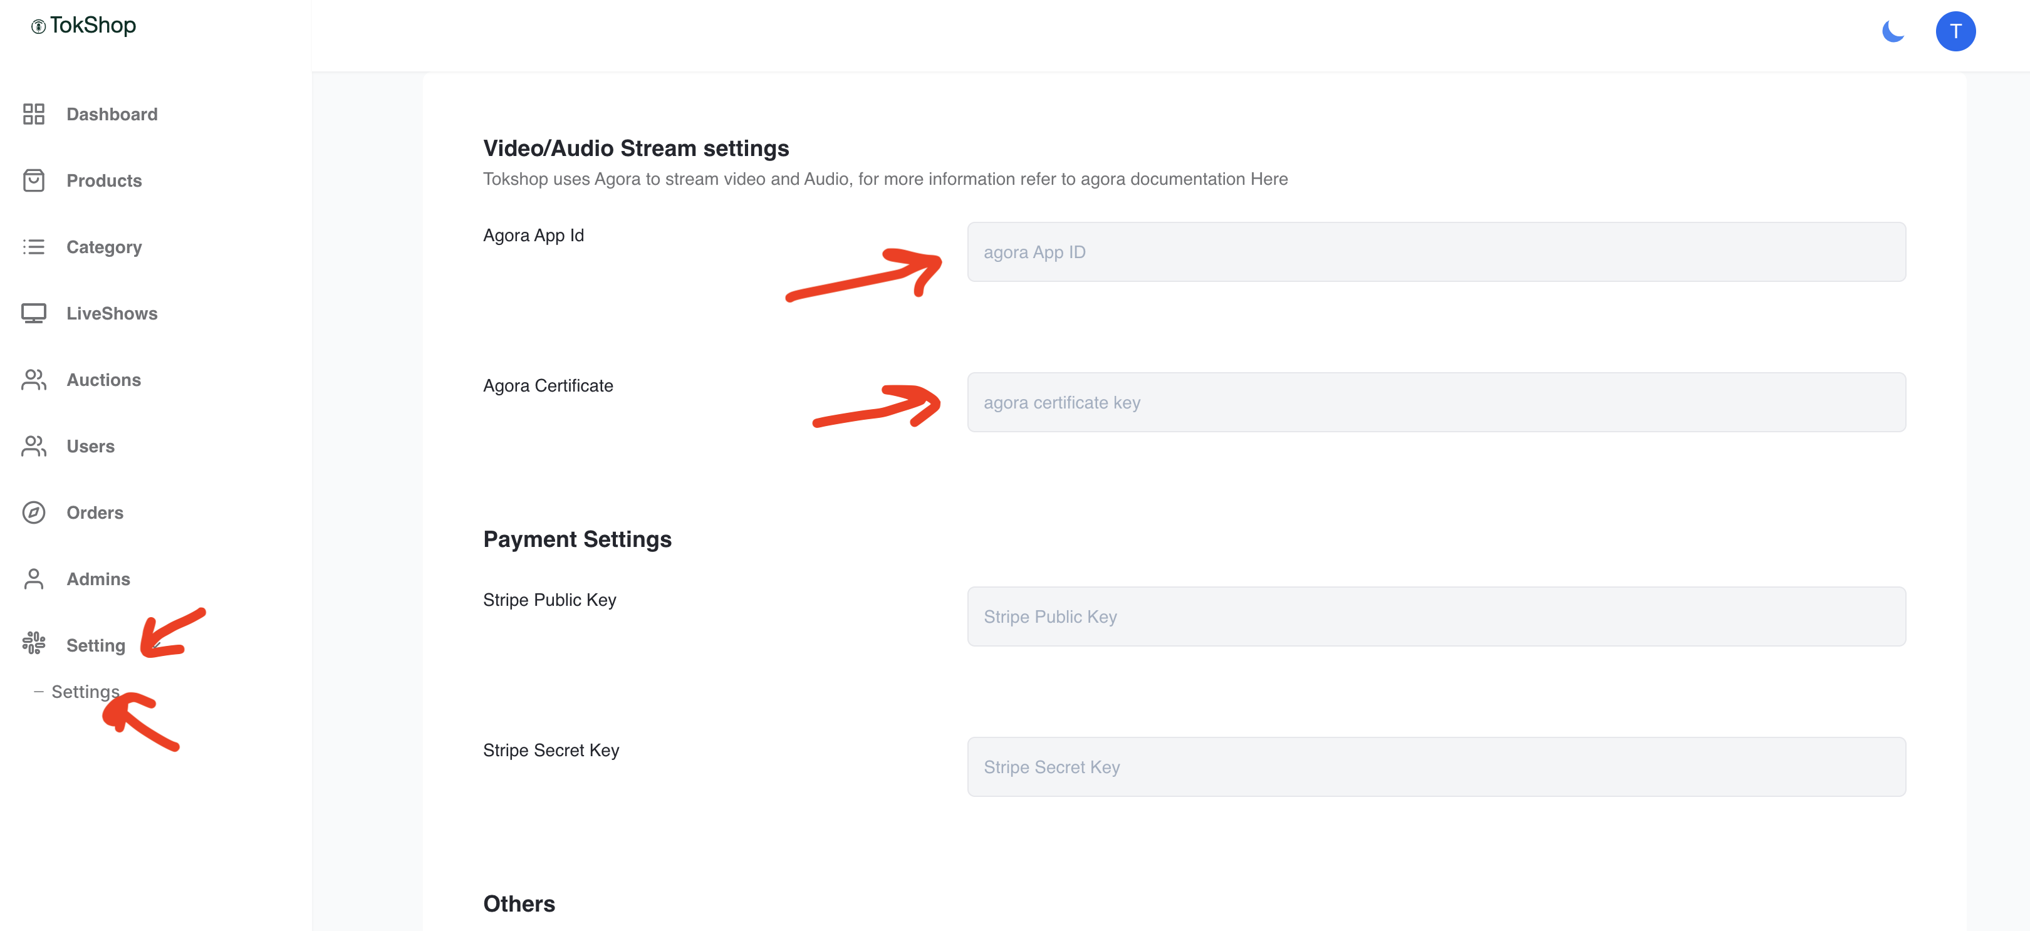This screenshot has width=2030, height=931.
Task: Click the Setting slack-style icon
Action: click(33, 643)
